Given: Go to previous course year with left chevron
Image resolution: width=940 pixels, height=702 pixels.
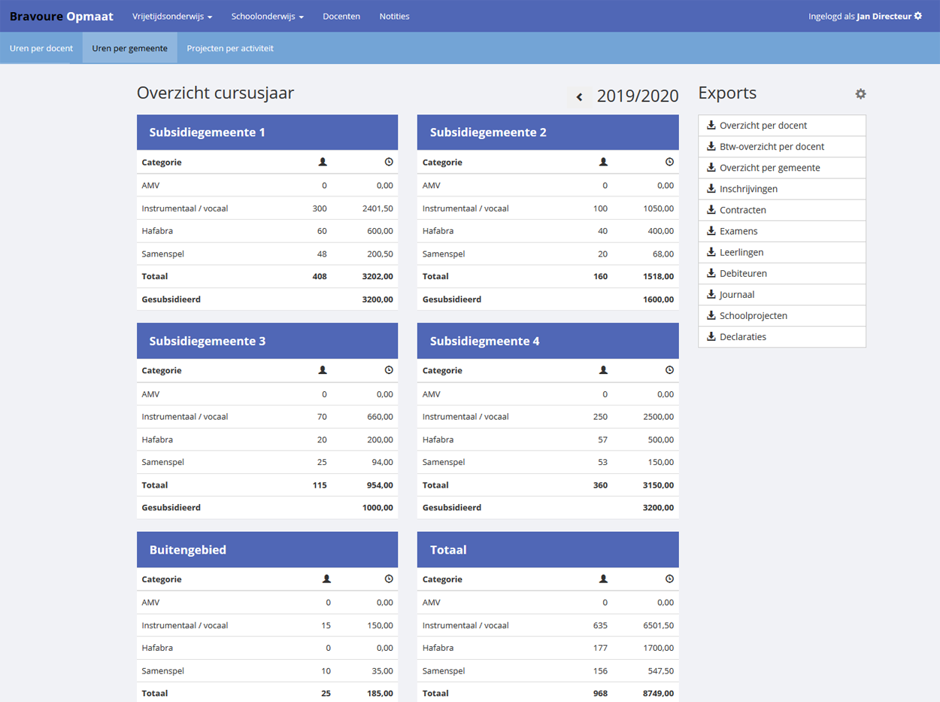Looking at the screenshot, I should pos(579,97).
